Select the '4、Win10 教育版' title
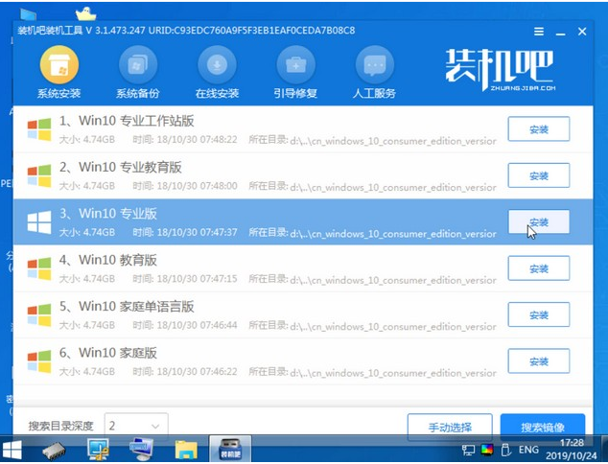The height and width of the screenshot is (464, 608). [107, 260]
